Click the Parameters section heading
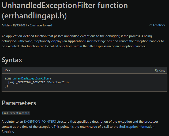 tap(19, 103)
